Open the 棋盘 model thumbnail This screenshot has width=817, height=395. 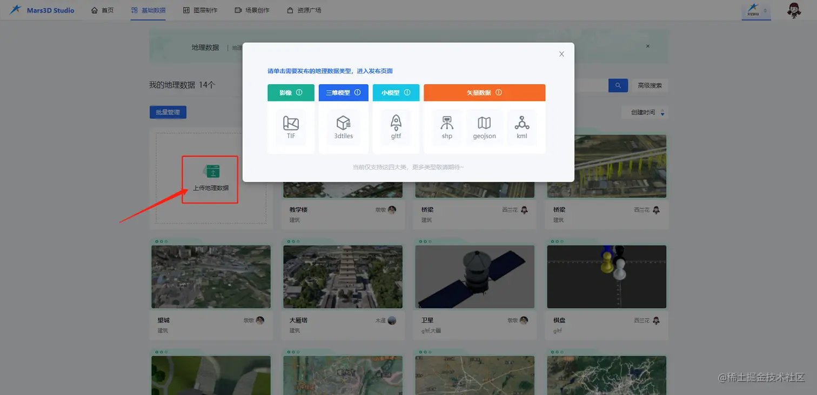pyautogui.click(x=606, y=277)
